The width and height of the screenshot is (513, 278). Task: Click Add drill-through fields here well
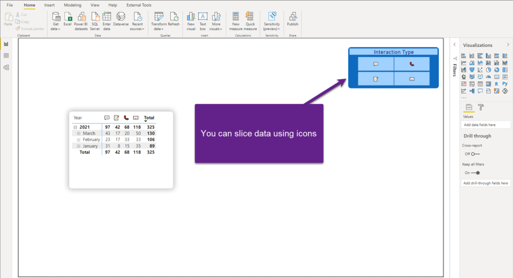coord(485,183)
